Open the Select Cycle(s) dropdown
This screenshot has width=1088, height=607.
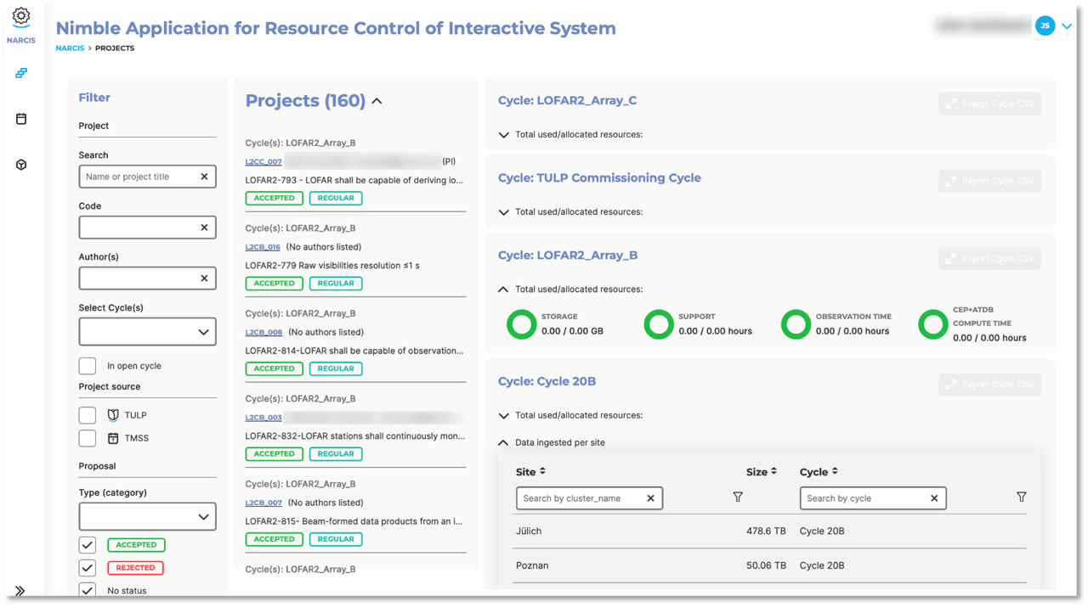click(x=147, y=332)
